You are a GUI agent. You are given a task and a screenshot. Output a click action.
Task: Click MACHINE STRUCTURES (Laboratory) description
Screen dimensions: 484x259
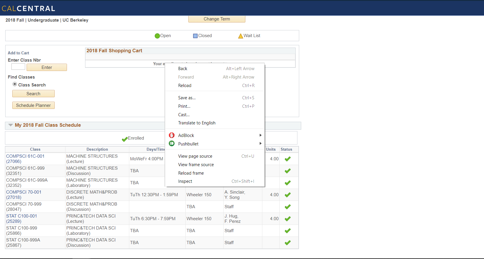click(x=92, y=183)
